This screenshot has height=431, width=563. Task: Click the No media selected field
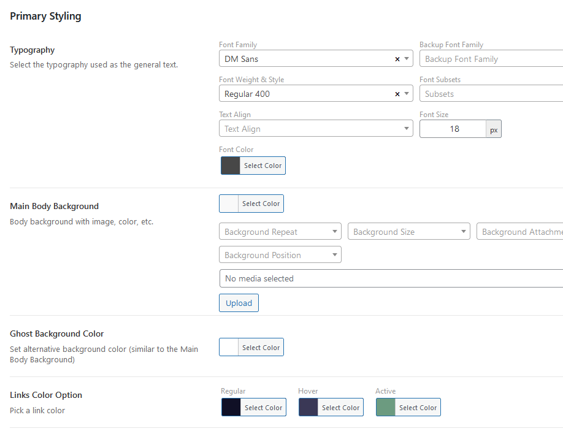tap(391, 278)
